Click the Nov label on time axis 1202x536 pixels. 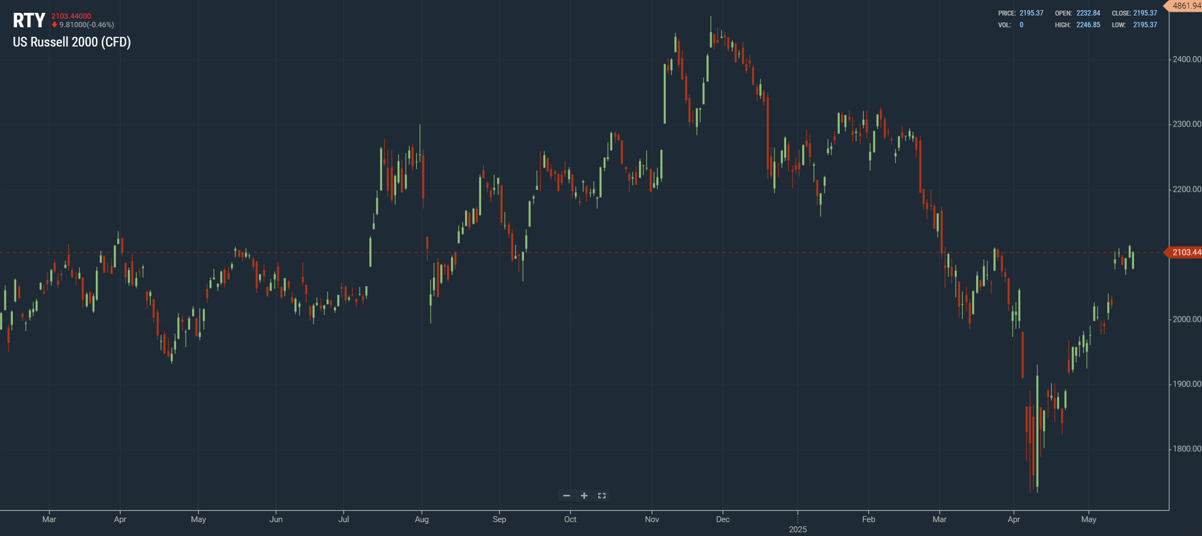pyautogui.click(x=652, y=519)
